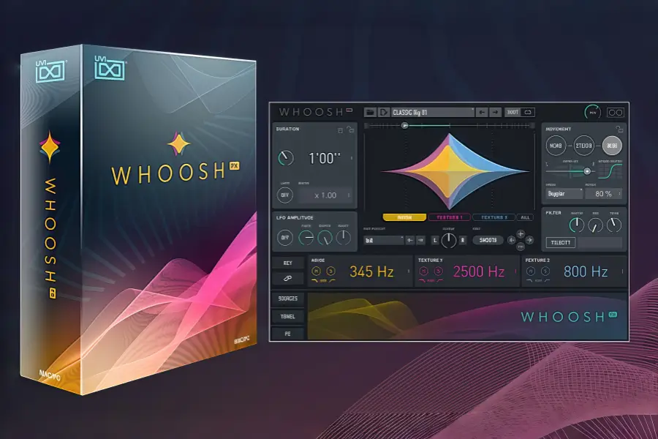Click the second Filter knob
The height and width of the screenshot is (439, 658).
click(x=595, y=225)
